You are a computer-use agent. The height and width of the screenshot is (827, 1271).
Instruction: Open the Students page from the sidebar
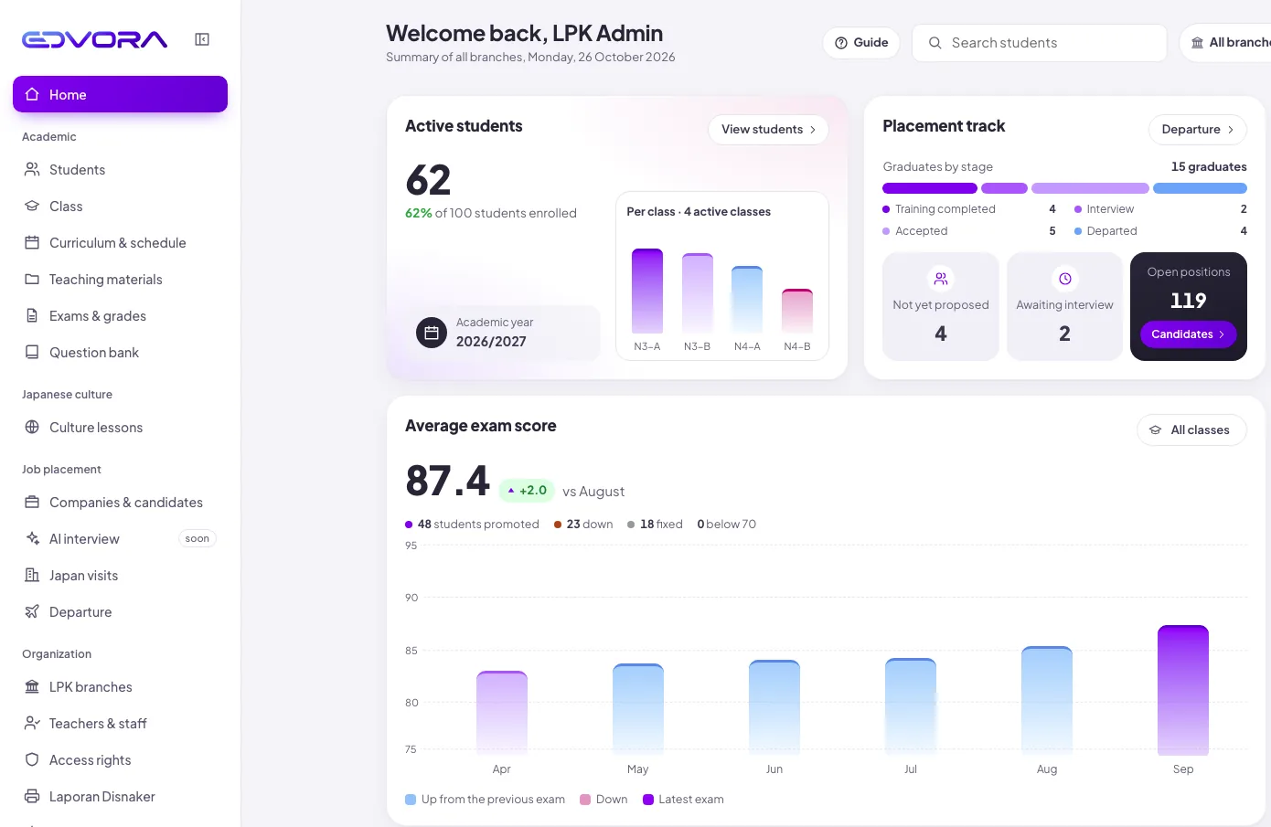pos(120,170)
